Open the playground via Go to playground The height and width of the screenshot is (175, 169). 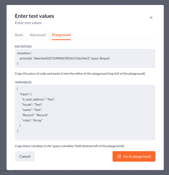tap(134, 157)
